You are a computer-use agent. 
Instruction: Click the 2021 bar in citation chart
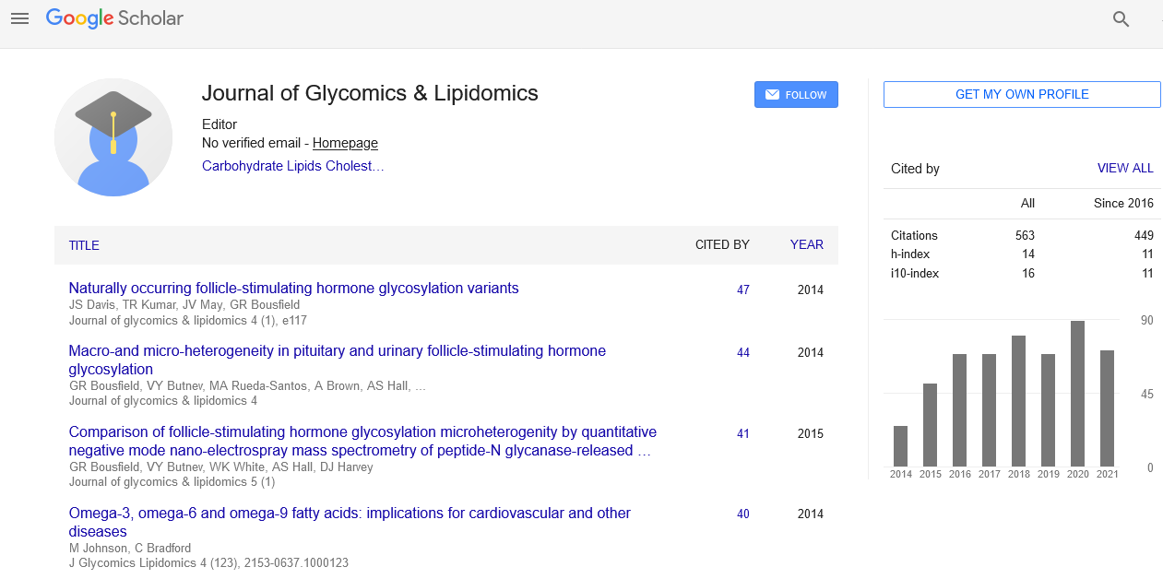pos(1108,408)
